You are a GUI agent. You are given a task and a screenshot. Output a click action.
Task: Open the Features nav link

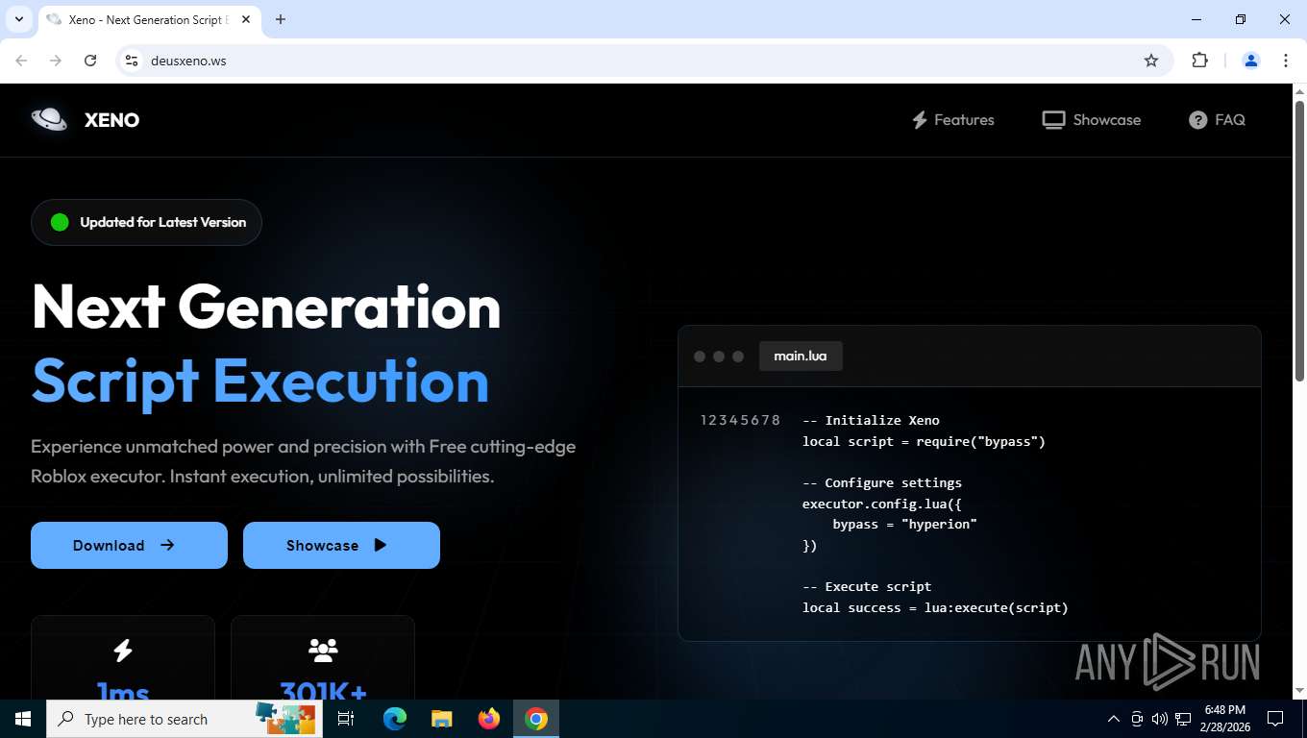click(x=952, y=120)
